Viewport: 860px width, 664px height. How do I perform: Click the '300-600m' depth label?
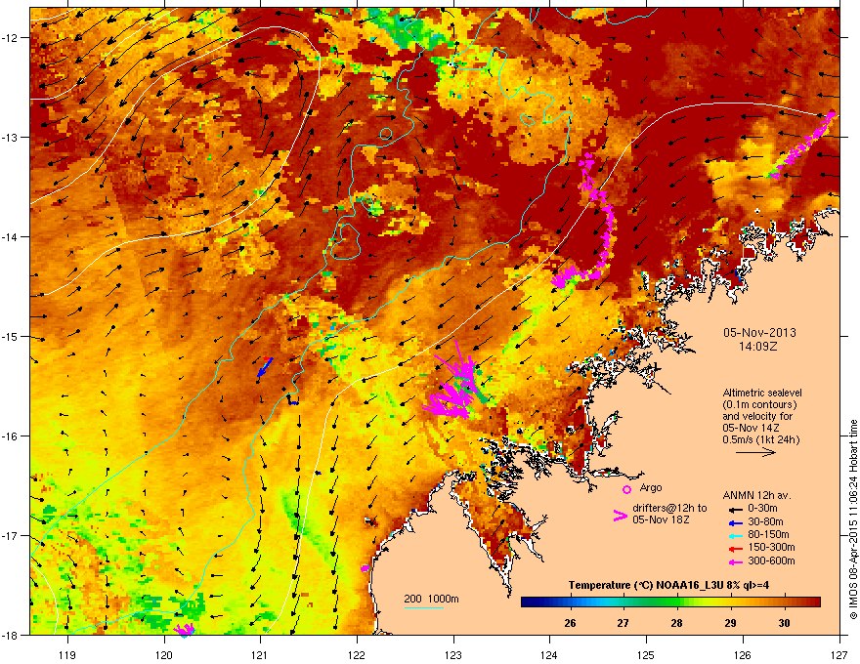pos(771,560)
